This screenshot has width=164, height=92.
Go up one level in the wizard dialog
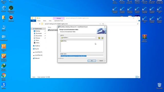pos(99,38)
